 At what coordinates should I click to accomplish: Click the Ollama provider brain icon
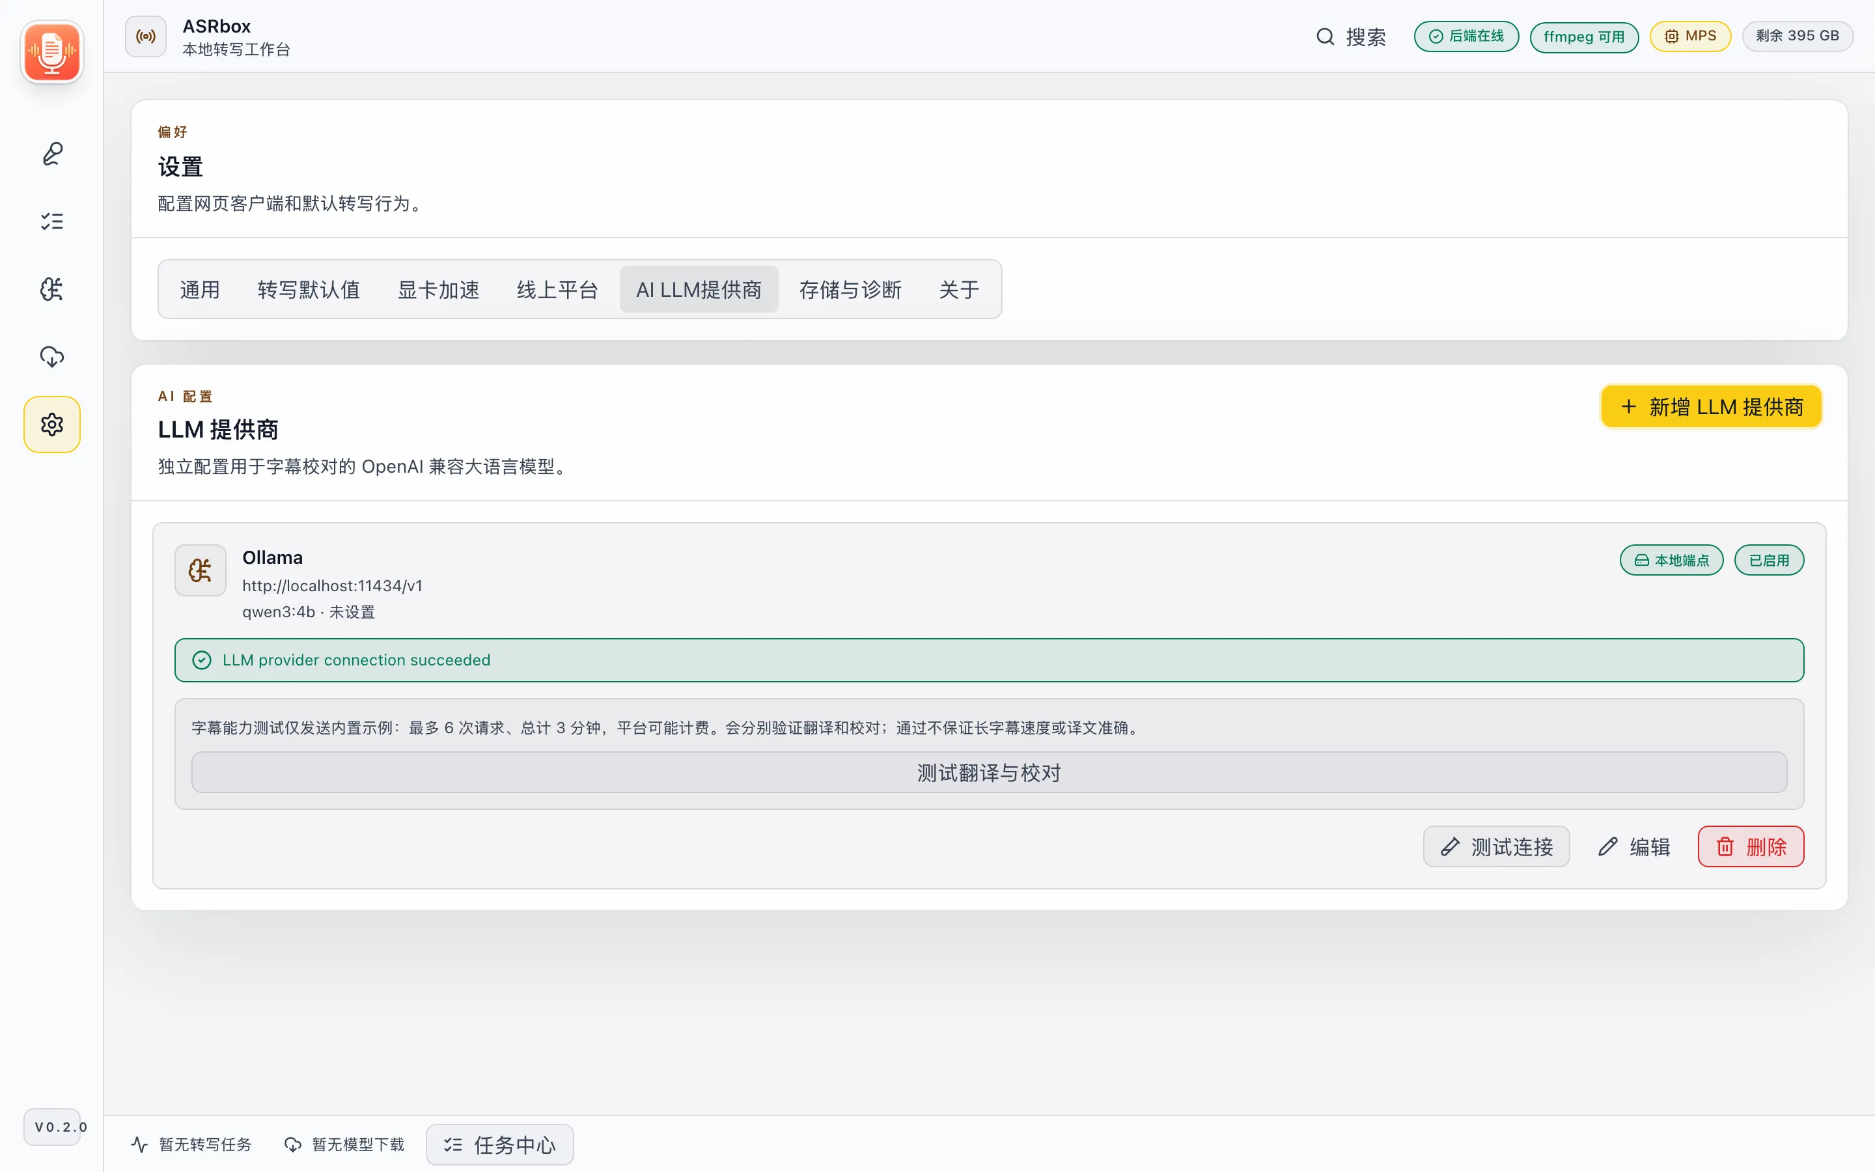pyautogui.click(x=201, y=570)
